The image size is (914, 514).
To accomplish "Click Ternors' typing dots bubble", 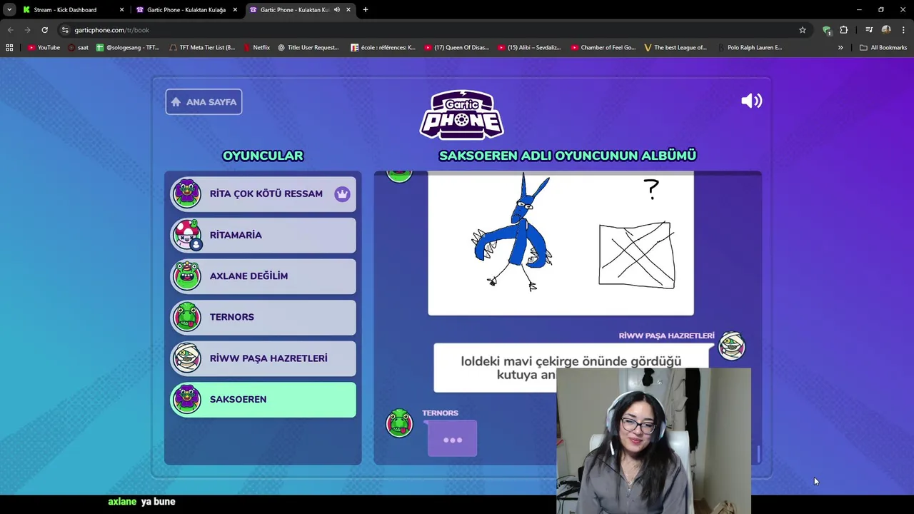I will tap(452, 439).
